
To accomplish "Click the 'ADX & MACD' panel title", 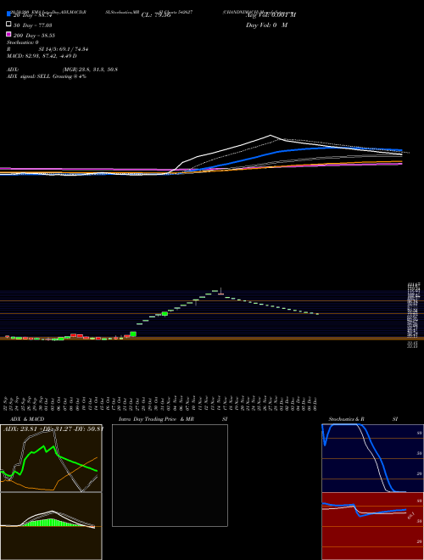I will 27,419.
